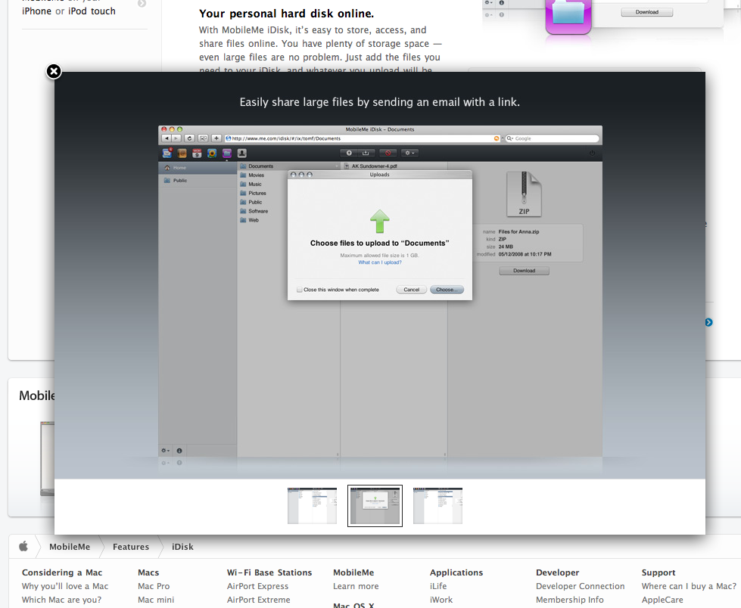Open the gear action menu in iDisk toolbar
The height and width of the screenshot is (608, 741).
(x=409, y=153)
